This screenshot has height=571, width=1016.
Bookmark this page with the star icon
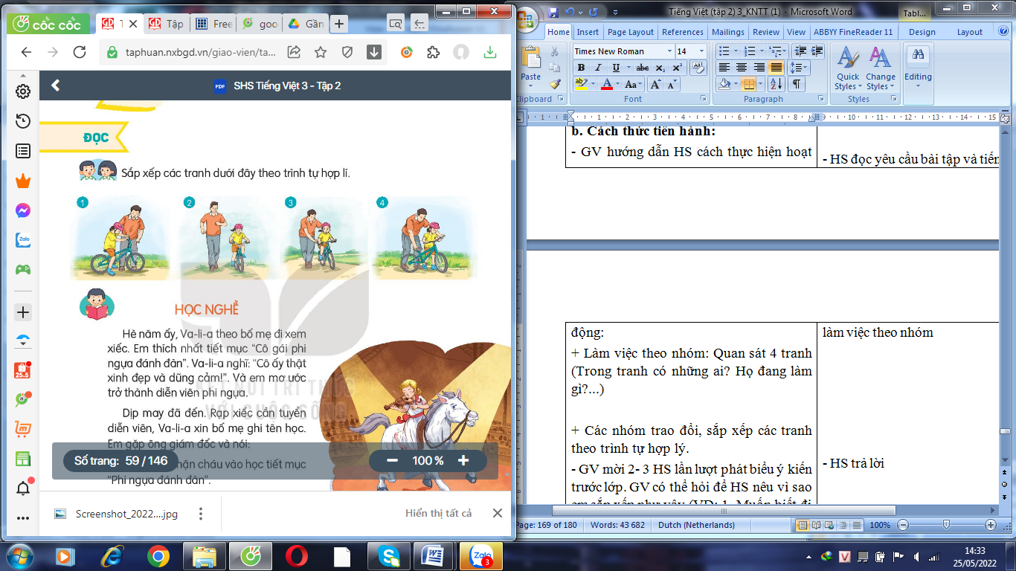point(321,52)
